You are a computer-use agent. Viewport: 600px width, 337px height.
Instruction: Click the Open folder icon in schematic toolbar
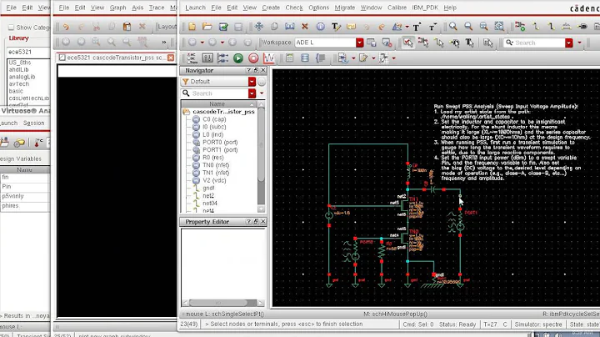[207, 27]
